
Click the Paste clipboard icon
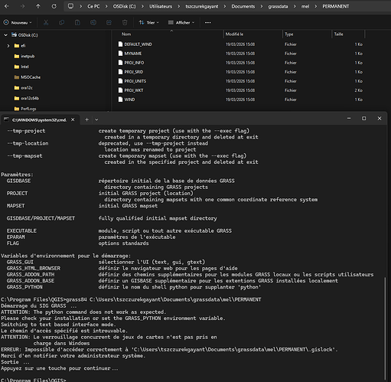pos(77,23)
